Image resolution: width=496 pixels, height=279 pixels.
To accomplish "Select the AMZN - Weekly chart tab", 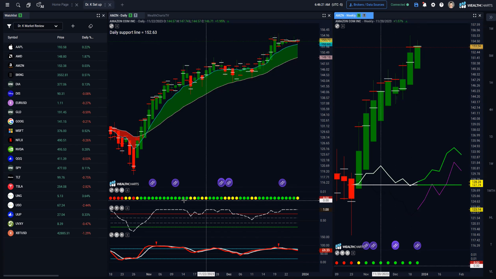I will tap(346, 16).
